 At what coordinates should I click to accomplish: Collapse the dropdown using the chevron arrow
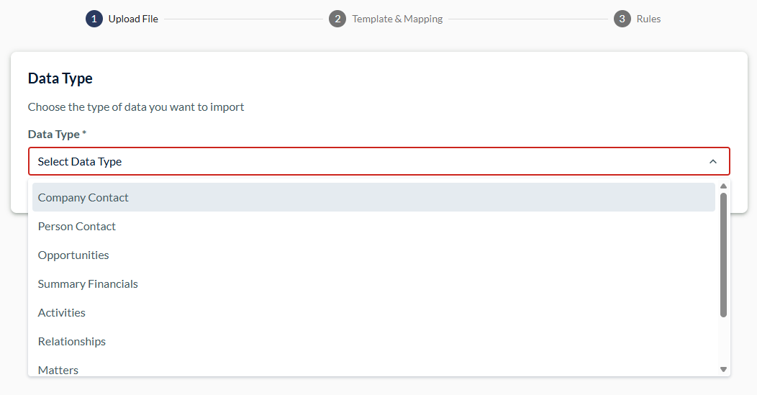point(713,161)
